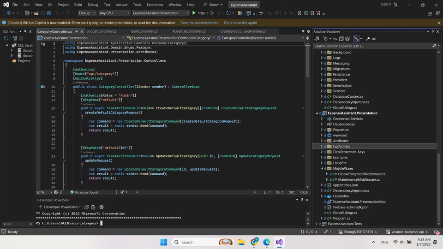The width and height of the screenshot is (443, 249).
Task: Switch to the BudgetController.cs tab
Action: pyautogui.click(x=102, y=31)
